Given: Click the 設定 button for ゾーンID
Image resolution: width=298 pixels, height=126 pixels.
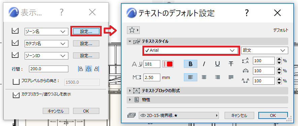Looking at the screenshot, I should [86, 55].
